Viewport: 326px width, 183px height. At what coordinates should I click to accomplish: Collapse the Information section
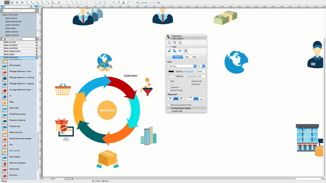[171, 39]
